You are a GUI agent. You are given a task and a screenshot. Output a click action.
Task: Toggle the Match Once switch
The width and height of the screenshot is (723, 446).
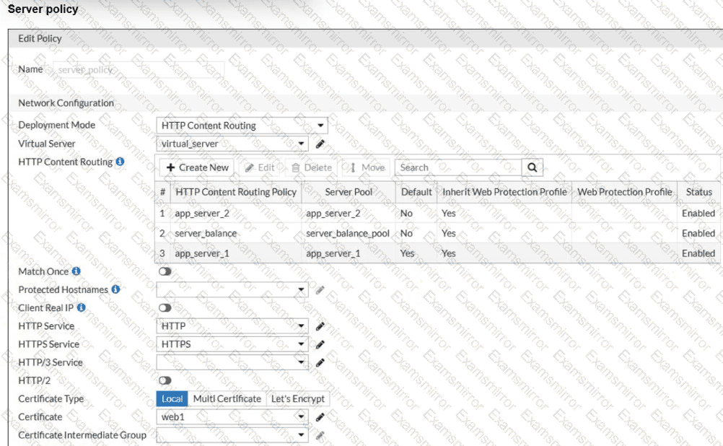[x=165, y=271]
